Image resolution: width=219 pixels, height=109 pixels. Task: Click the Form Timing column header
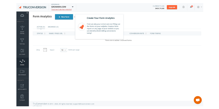pos(155,34)
